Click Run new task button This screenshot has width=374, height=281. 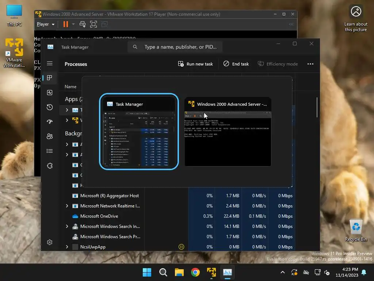click(x=195, y=64)
